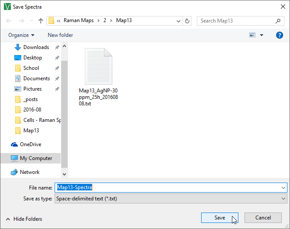Viewport: 290px width, 229px height.
Task: Open OneDrive in navigation pane
Action: tap(30, 144)
